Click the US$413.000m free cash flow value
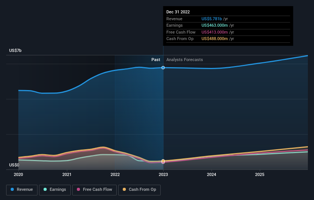This screenshot has width=314, height=200. pos(215,32)
